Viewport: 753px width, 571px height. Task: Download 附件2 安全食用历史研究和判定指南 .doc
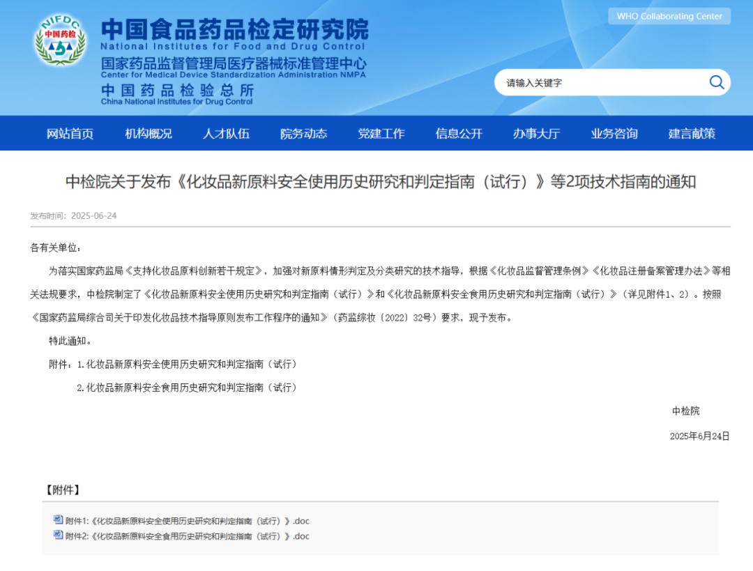point(188,536)
